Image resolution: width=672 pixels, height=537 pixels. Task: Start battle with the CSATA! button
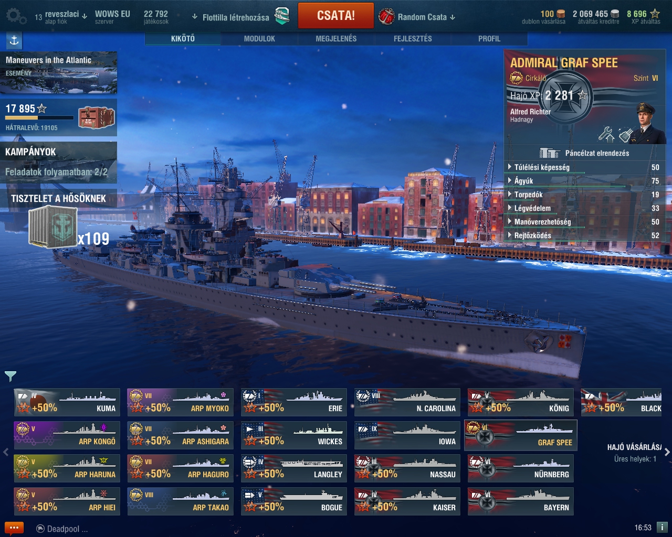point(336,16)
